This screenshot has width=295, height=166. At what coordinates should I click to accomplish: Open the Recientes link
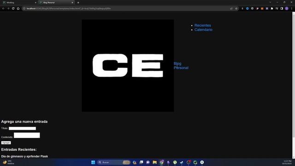pyautogui.click(x=203, y=25)
